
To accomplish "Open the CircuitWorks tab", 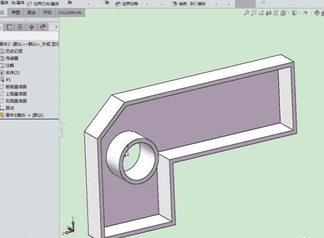I will point(70,12).
